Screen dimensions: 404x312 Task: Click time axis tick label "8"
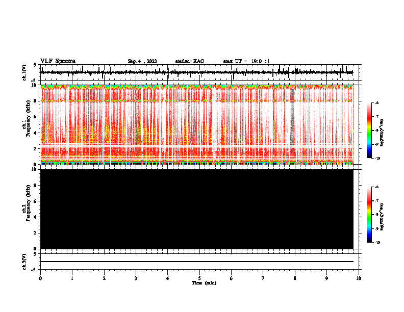(x=295, y=278)
